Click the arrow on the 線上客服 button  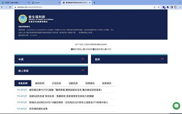tap(82, 70)
